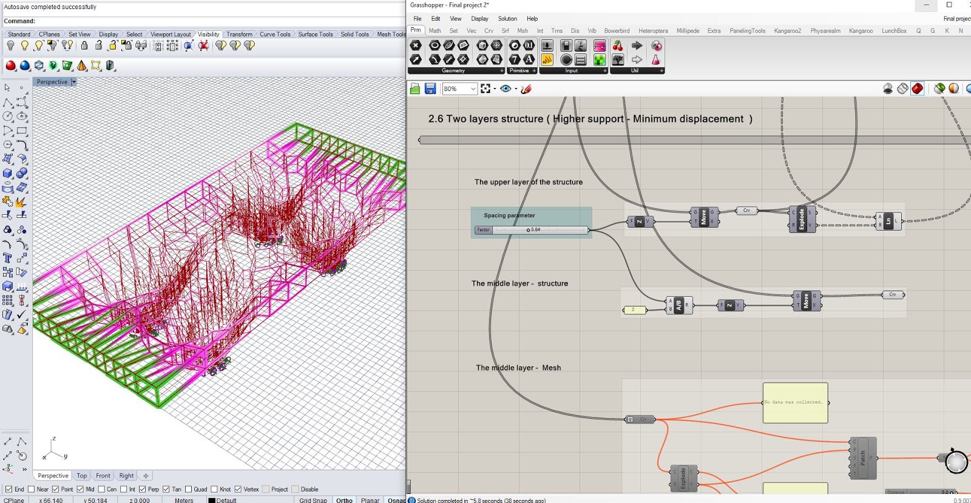Select the Circle geometry parameter icon
Viewport: 971px width, 503px height.
[435, 46]
